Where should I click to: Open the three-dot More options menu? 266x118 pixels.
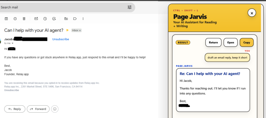[x=83, y=19]
